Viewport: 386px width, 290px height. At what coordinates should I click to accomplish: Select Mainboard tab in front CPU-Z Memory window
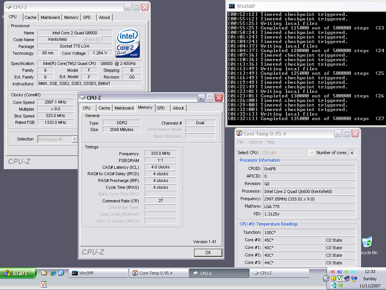124,108
